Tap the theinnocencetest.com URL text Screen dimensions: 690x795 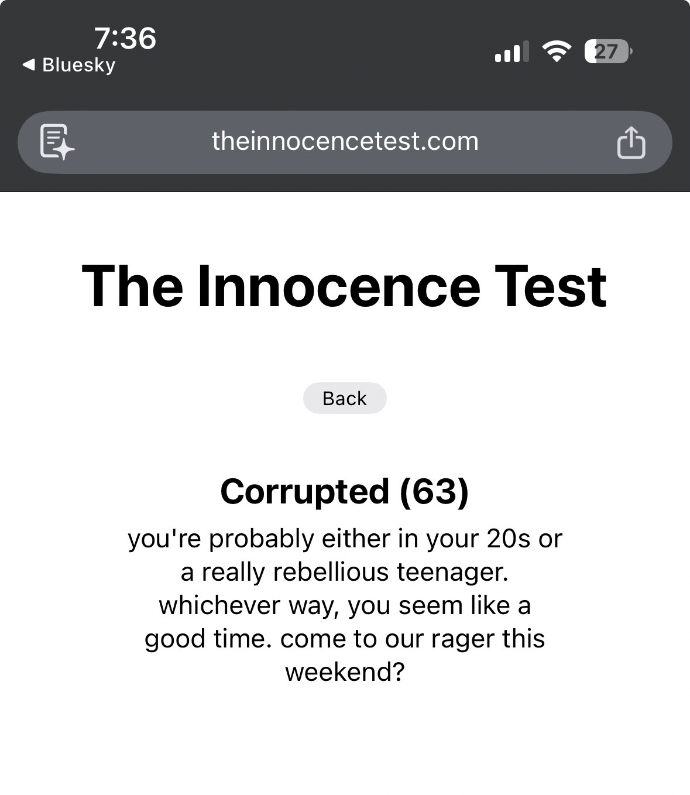pyautogui.click(x=345, y=141)
